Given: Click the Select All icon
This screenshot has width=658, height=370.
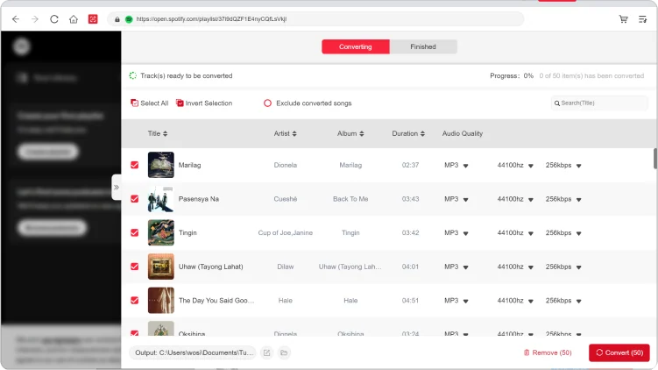Looking at the screenshot, I should coord(134,103).
